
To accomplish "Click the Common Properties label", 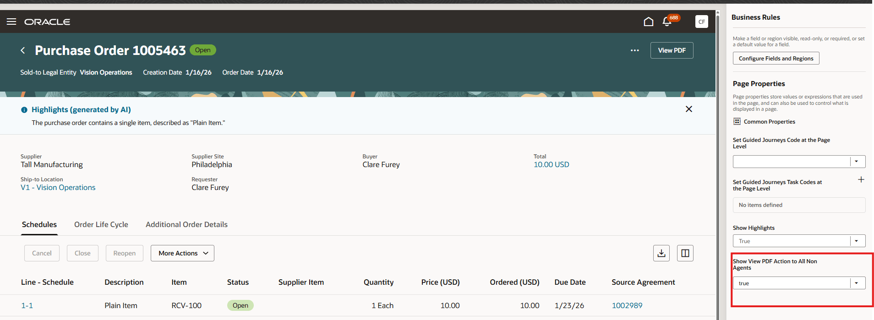I will 769,122.
